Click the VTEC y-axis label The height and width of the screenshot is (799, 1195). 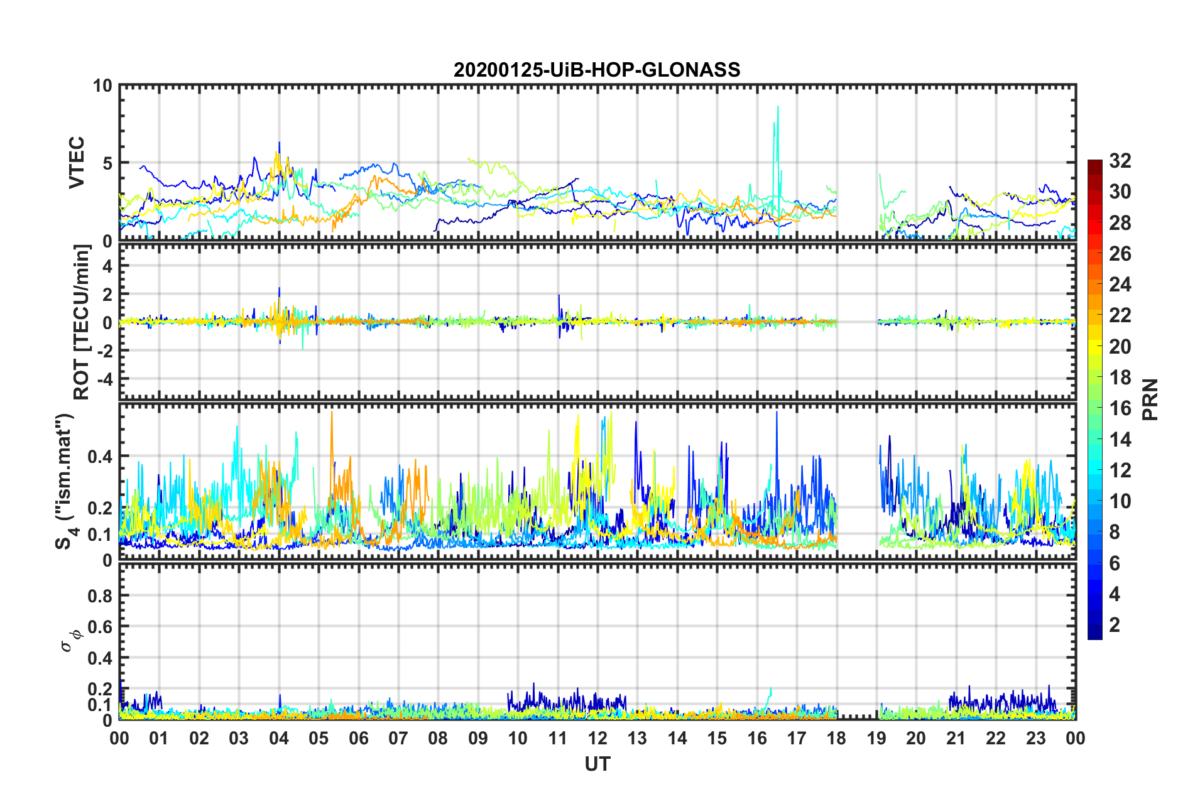[77, 163]
